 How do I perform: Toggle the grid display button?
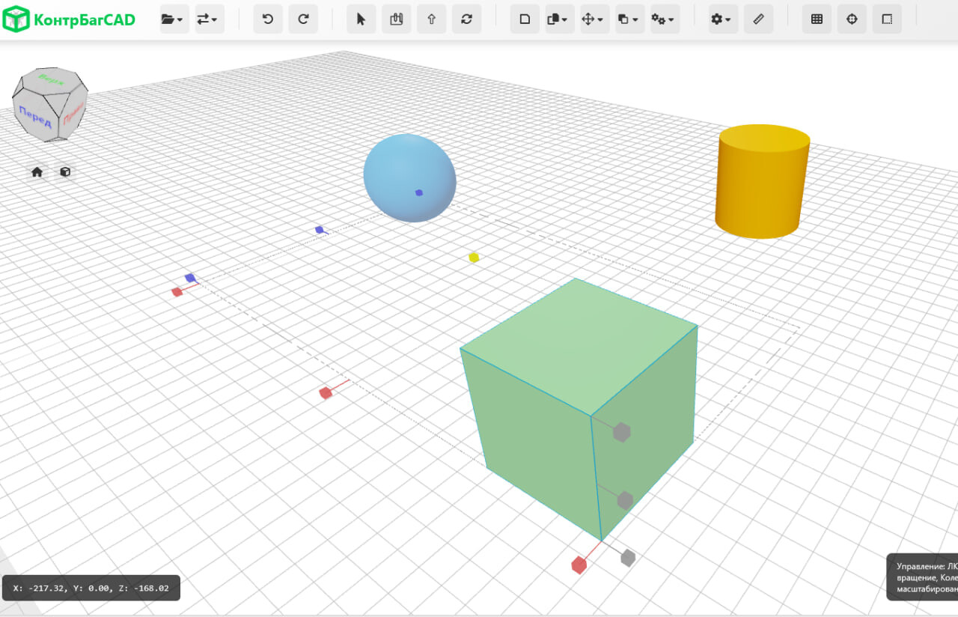[x=817, y=19]
